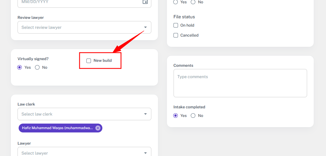
Task: Open the calendar picker icon in date field
Action: tap(145, 2)
